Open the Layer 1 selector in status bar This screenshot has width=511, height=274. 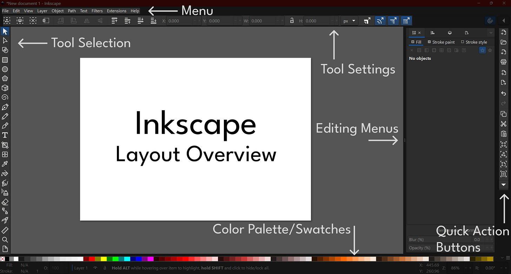81,268
